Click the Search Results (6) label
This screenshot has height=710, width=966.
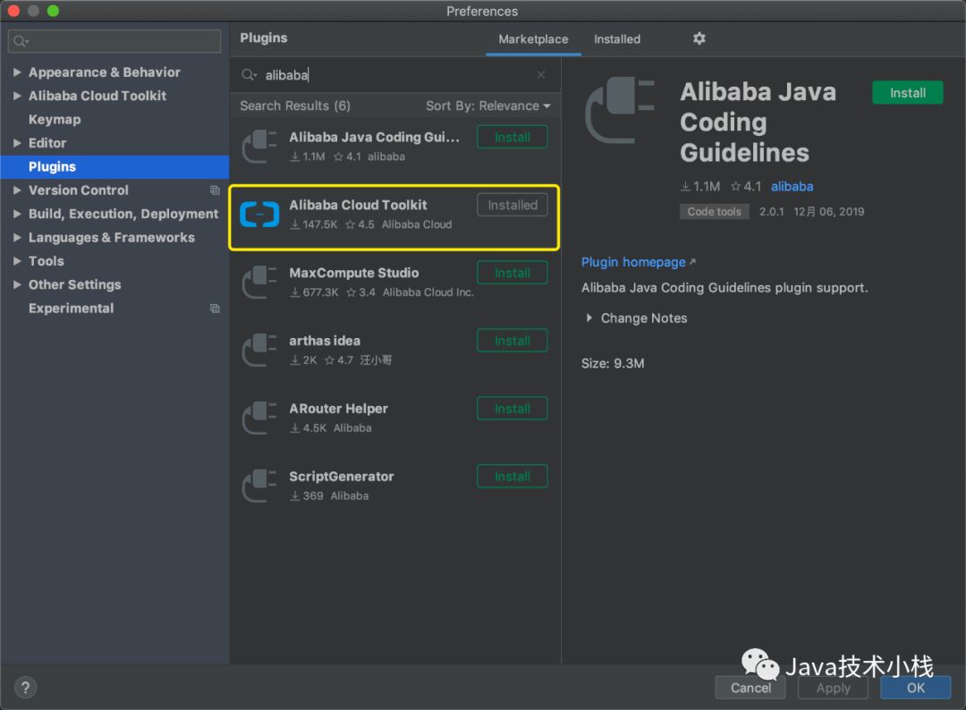295,106
